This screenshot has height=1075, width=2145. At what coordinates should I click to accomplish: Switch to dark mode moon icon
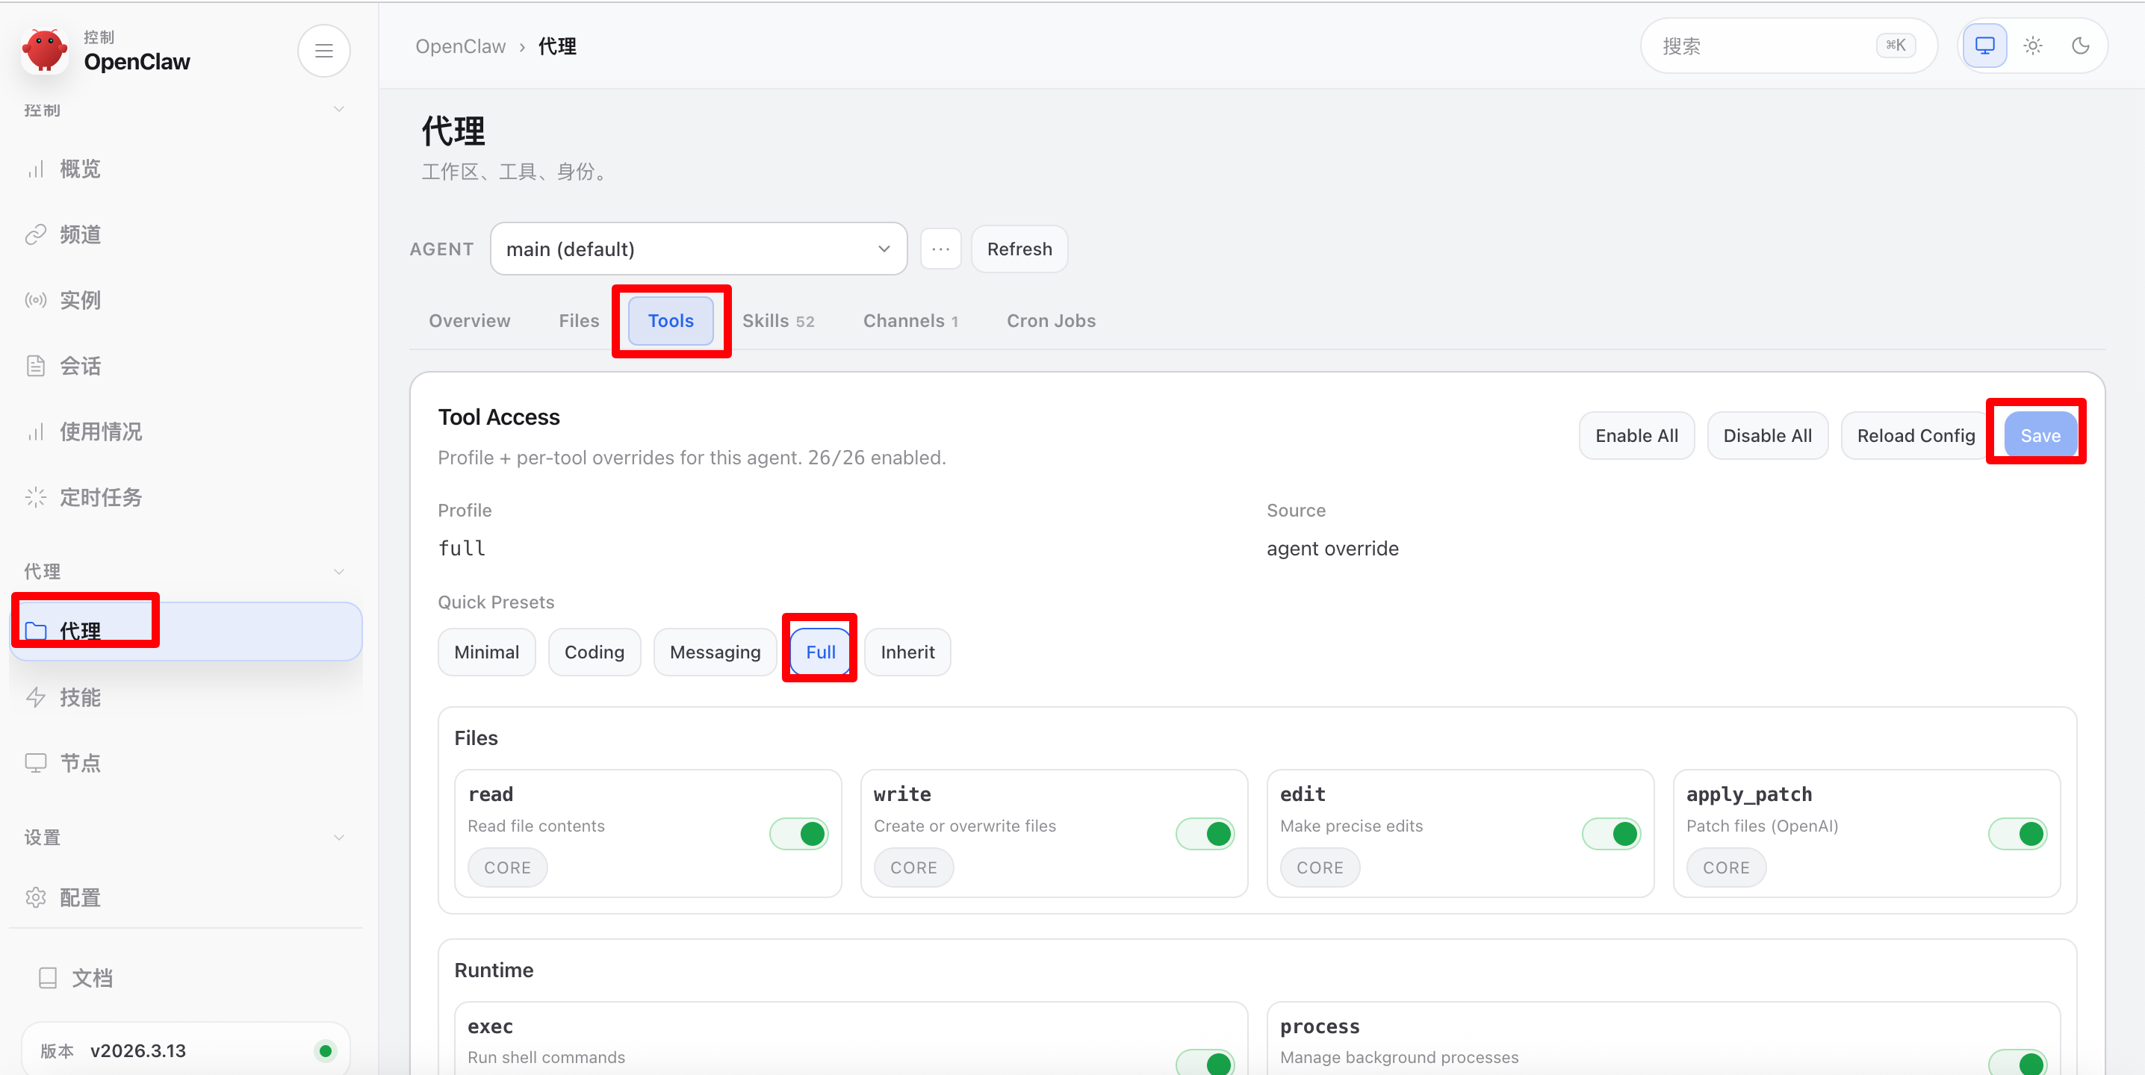(2080, 46)
